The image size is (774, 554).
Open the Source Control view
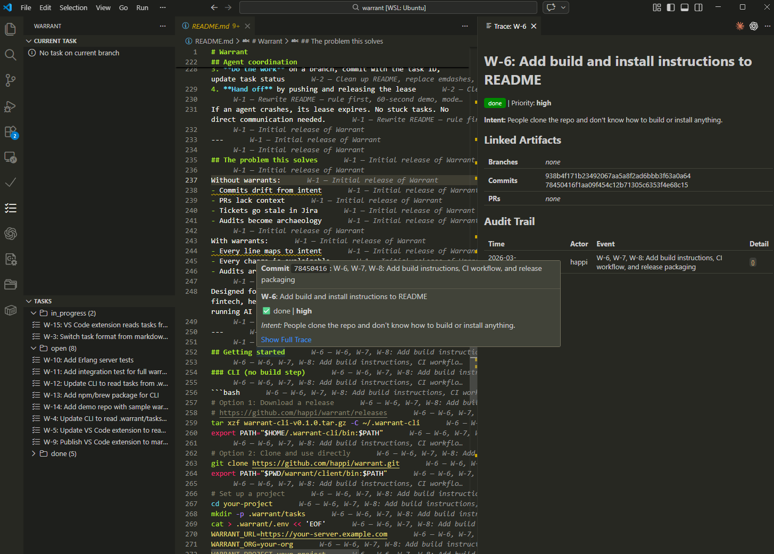[11, 80]
